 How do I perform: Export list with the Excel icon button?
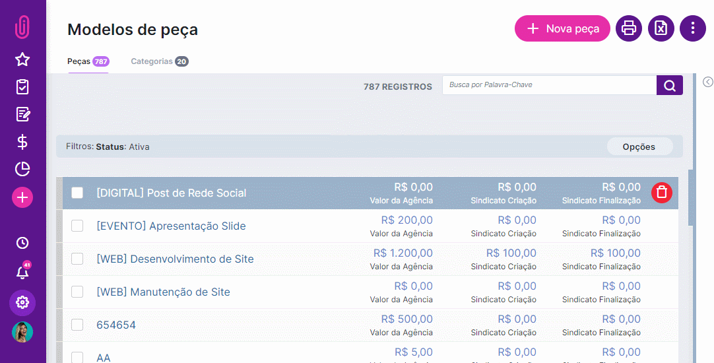pos(661,28)
